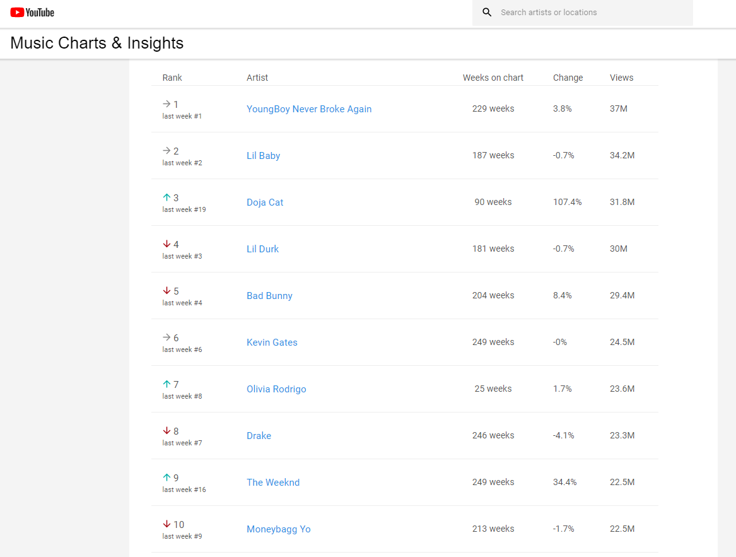
Task: Click the '90 weeks' cell
Action: 493,202
